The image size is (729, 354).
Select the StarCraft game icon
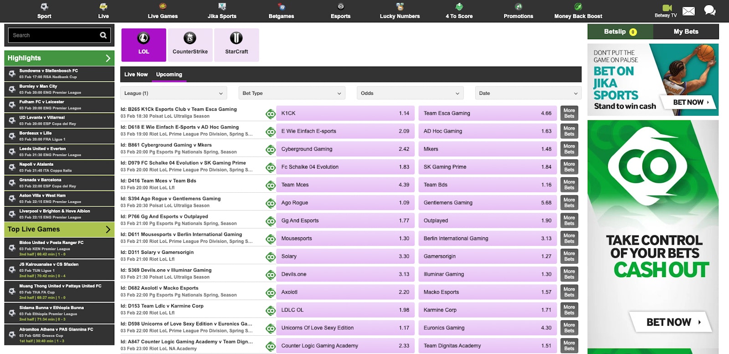pos(236,39)
